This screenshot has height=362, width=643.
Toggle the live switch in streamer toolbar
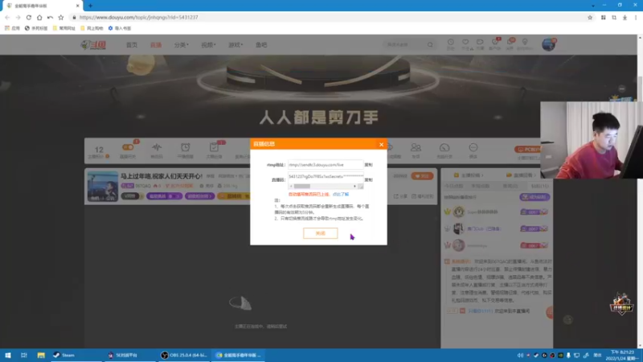(128, 147)
